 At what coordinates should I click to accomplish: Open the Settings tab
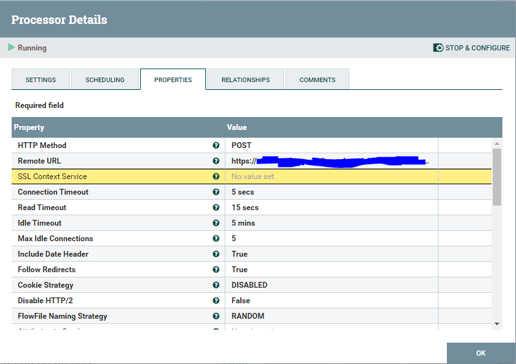41,80
